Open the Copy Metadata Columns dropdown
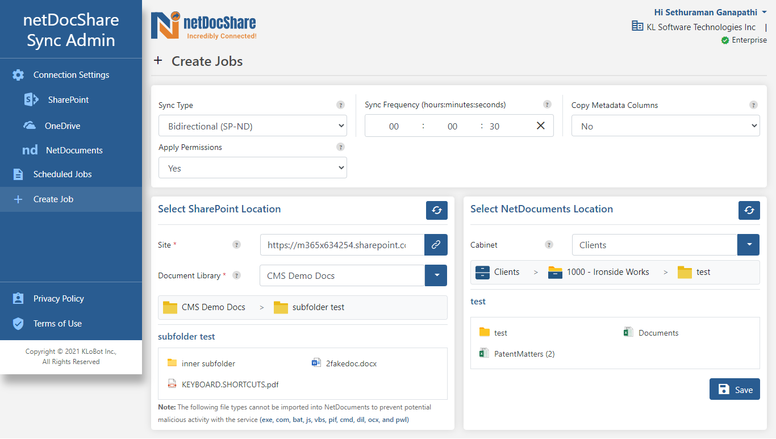Image resolution: width=776 pixels, height=439 pixels. click(666, 126)
